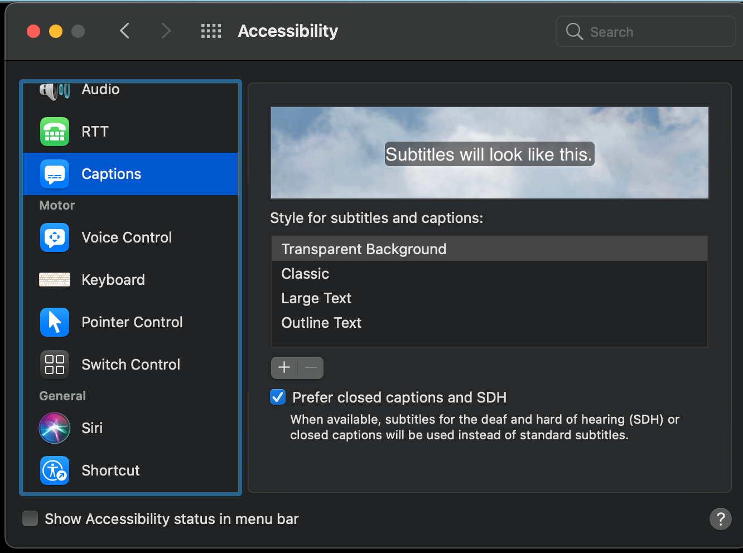Open RTT settings via its green phone icon
743x553 pixels.
[55, 132]
